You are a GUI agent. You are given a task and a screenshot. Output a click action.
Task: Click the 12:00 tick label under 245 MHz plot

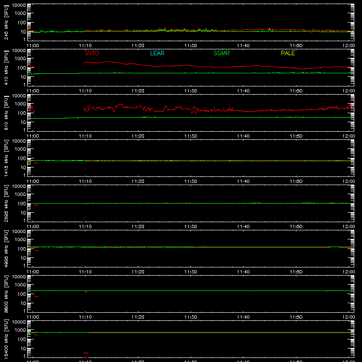point(348,46)
